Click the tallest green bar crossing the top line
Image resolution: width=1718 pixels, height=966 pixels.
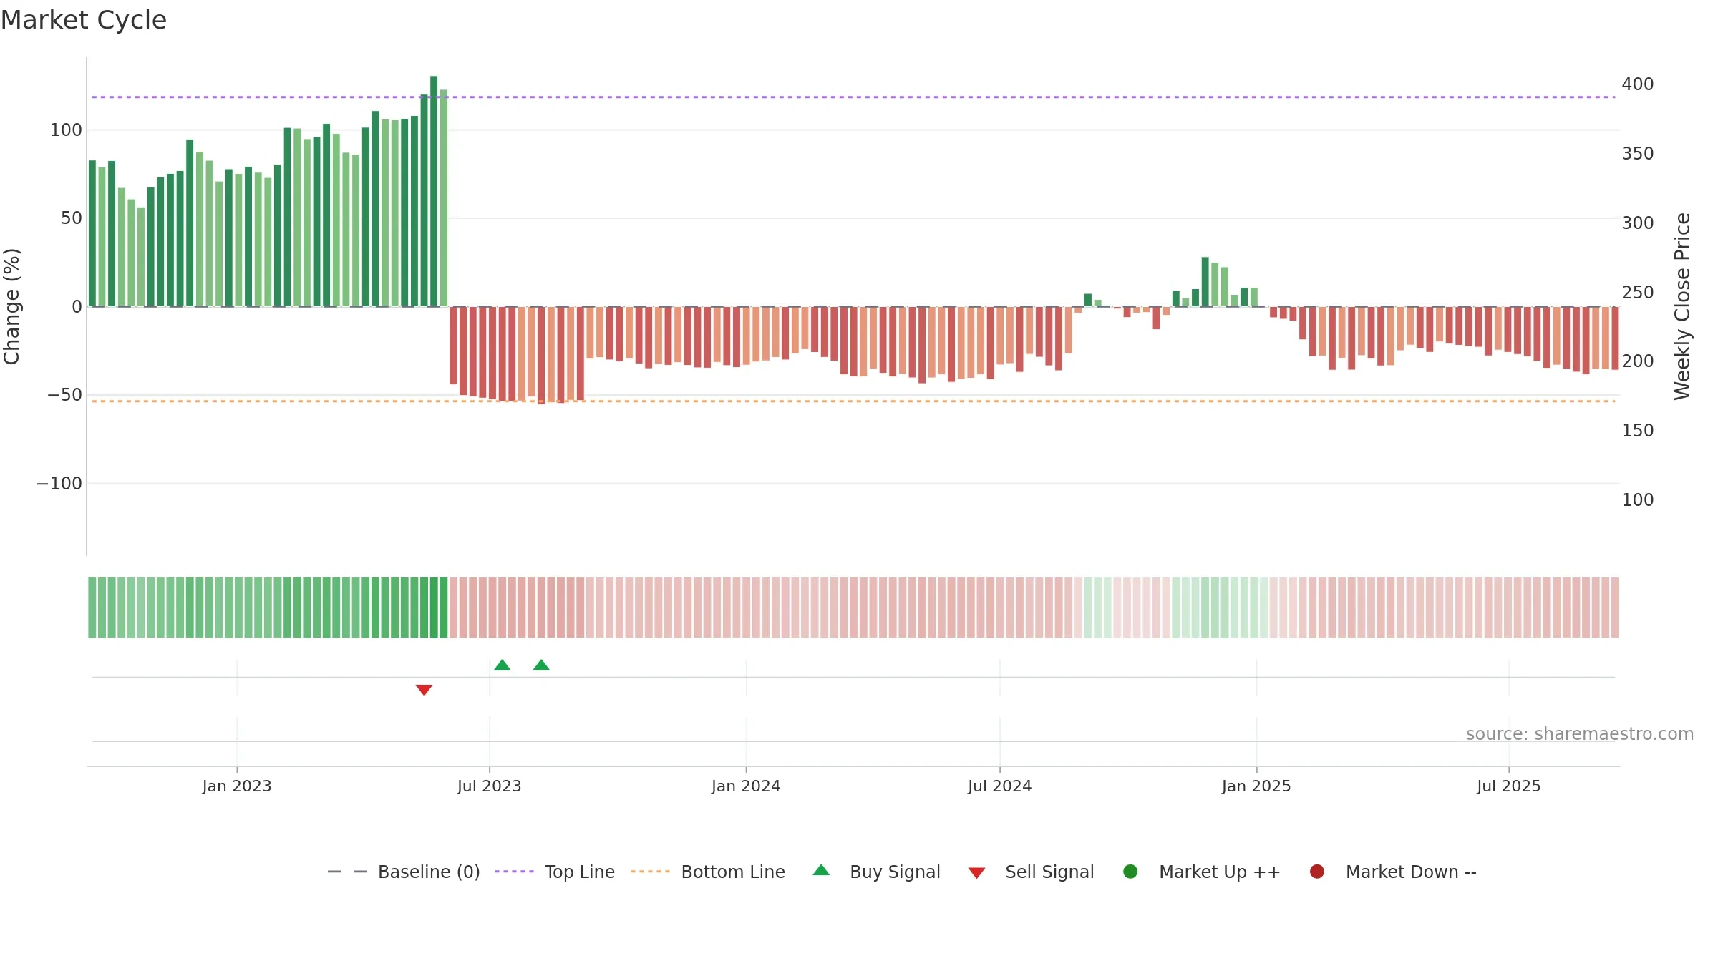pyautogui.click(x=434, y=191)
